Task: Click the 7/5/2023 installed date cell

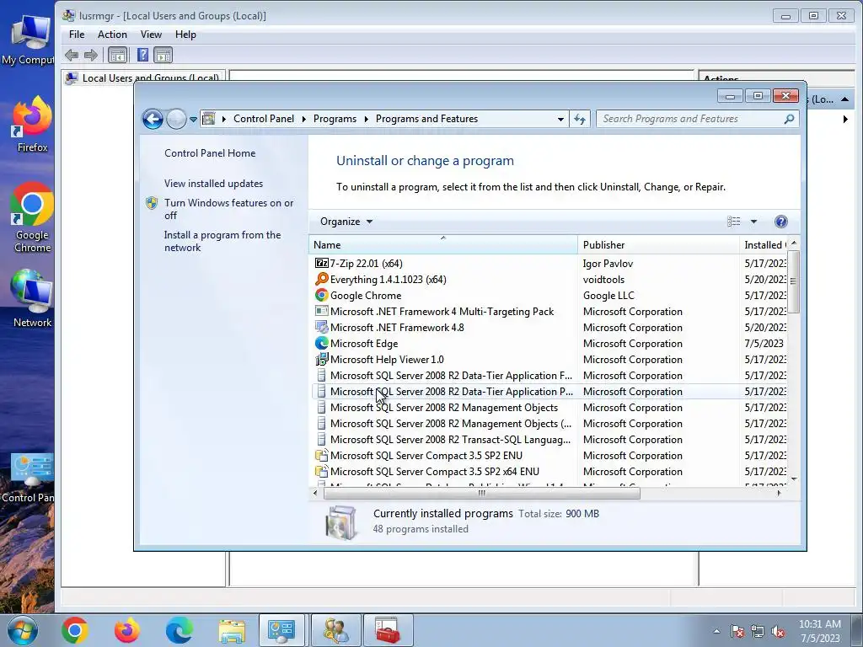Action: [764, 344]
